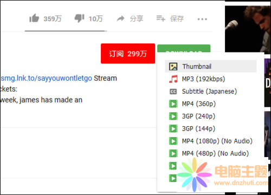Click the video icon beside 3GP (144p)
271x195 pixels.
(173, 129)
